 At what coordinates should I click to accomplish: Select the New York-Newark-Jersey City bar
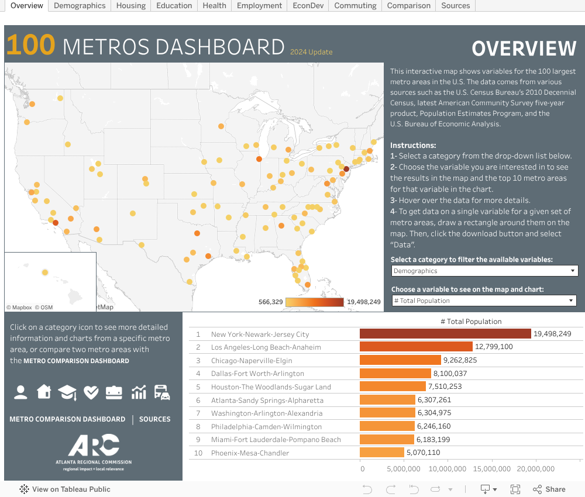click(445, 334)
